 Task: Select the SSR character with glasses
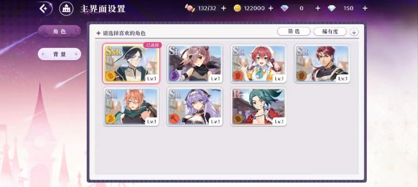(131, 64)
